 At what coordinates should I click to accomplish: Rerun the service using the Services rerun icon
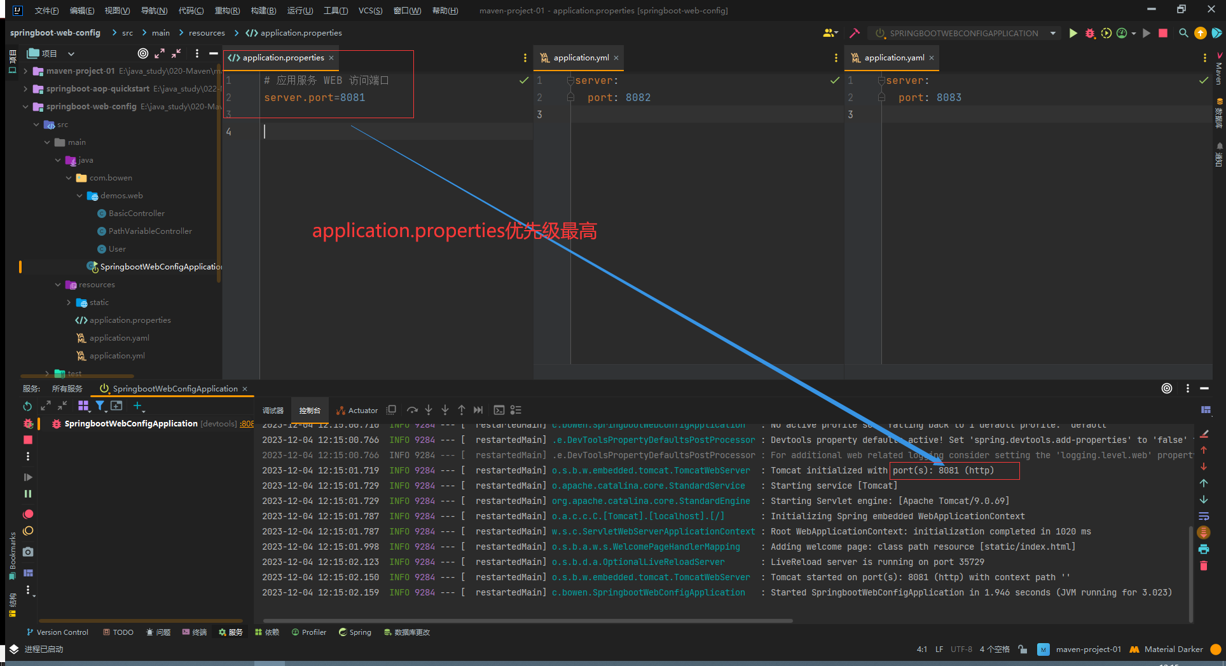[27, 405]
